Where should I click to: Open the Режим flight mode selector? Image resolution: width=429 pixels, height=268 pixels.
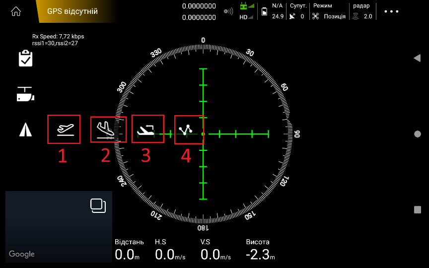tap(329, 11)
